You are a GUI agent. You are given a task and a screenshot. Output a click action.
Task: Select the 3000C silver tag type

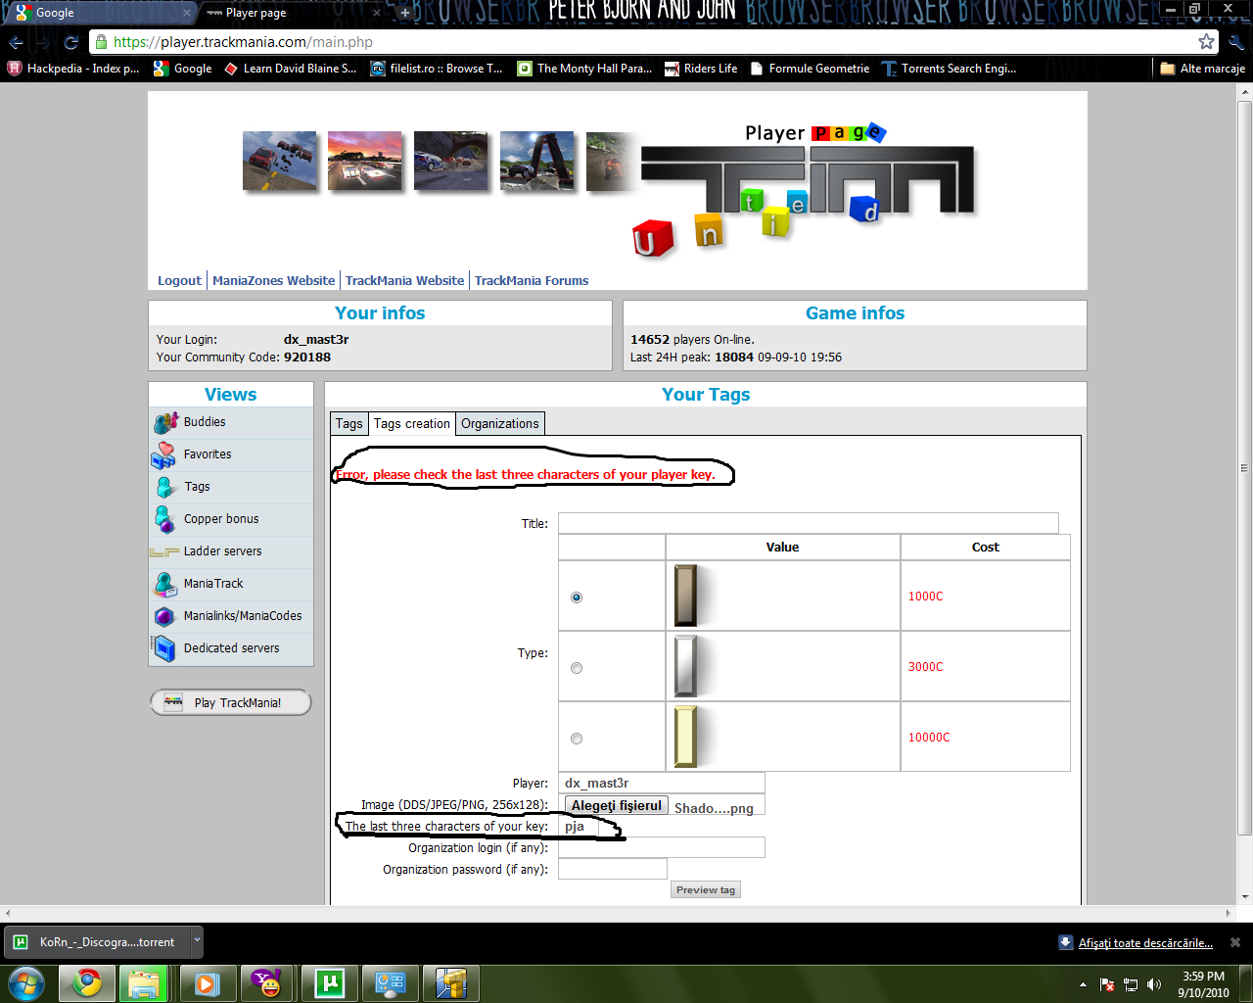click(577, 668)
